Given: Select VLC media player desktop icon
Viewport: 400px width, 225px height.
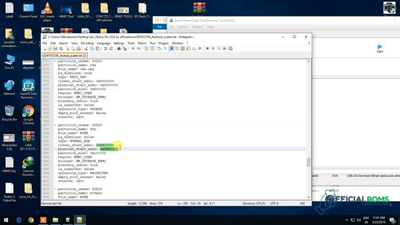Looking at the screenshot, I should pyautogui.click(x=47, y=11).
